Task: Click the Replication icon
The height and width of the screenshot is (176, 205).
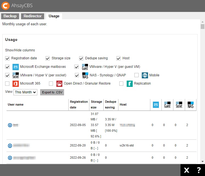Action: point(130,83)
